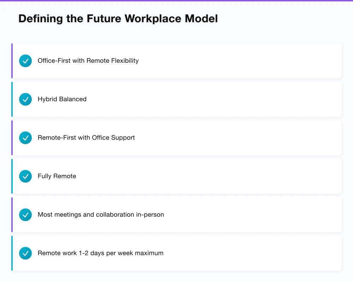Click the purple accent bar on the Most meetings card
This screenshot has height=282, width=353.
12,215
